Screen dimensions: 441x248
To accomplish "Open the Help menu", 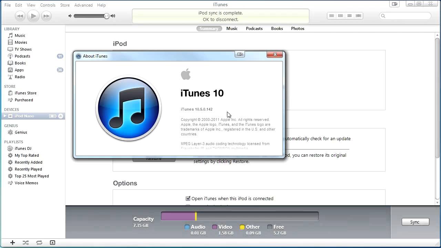I will point(101,5).
